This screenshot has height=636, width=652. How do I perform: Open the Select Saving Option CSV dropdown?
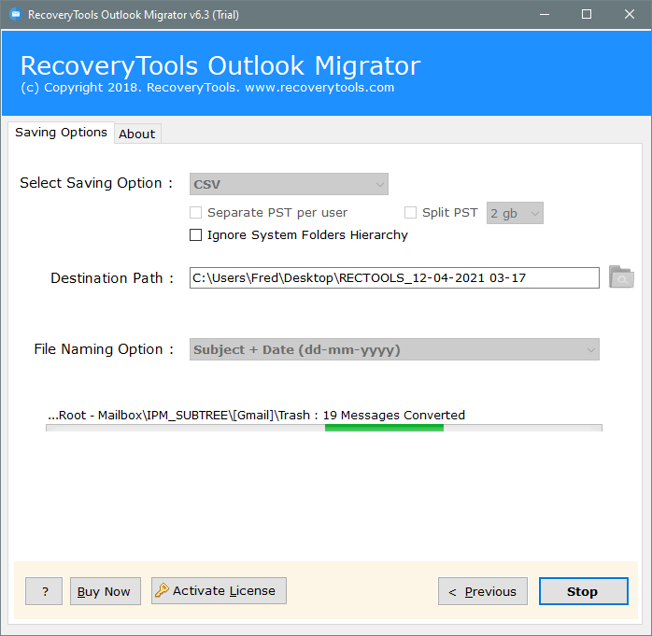tap(289, 184)
